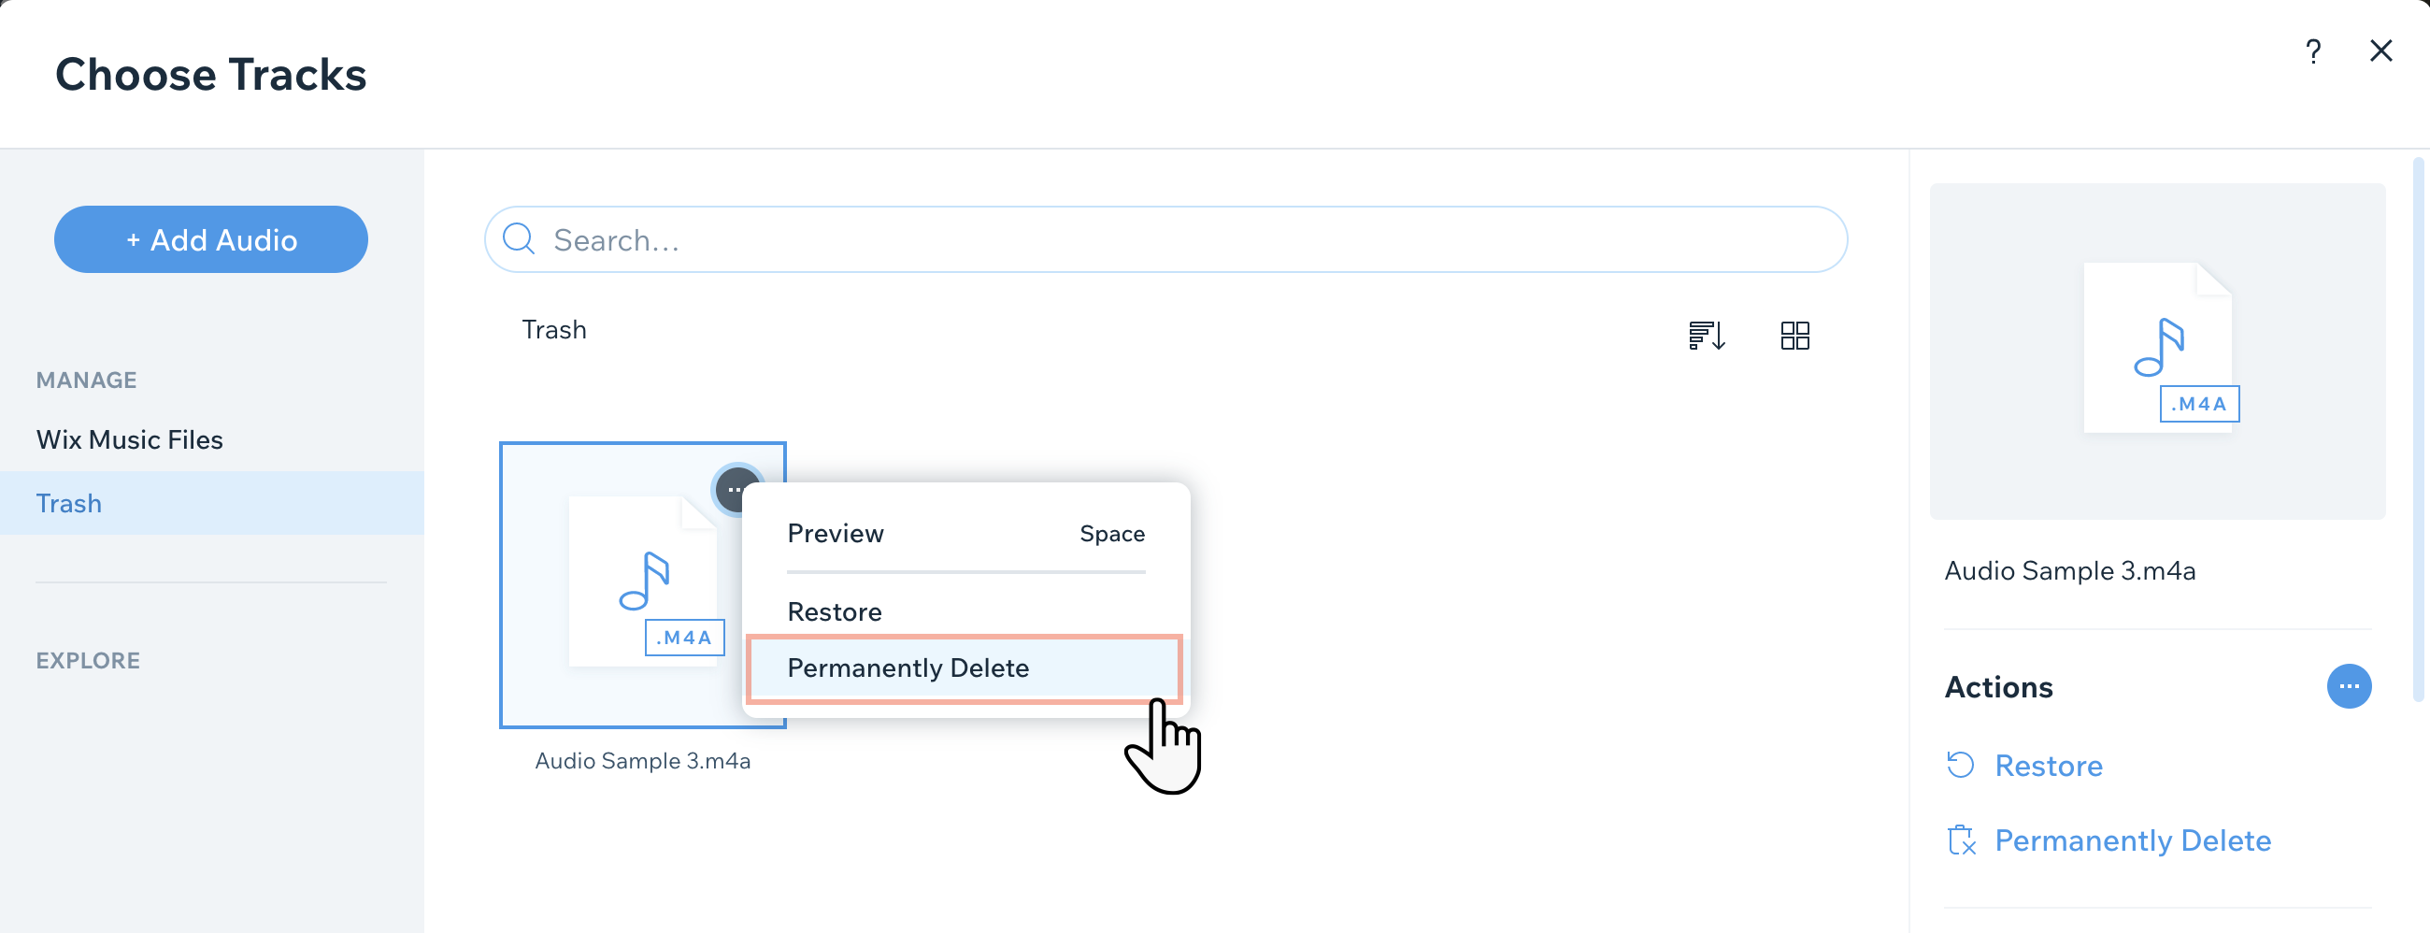Choose Restore from the context menu
2430x933 pixels.
click(x=966, y=611)
